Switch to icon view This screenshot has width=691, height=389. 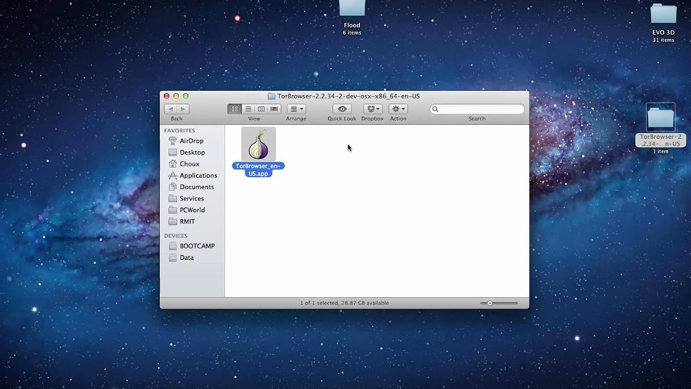235,109
